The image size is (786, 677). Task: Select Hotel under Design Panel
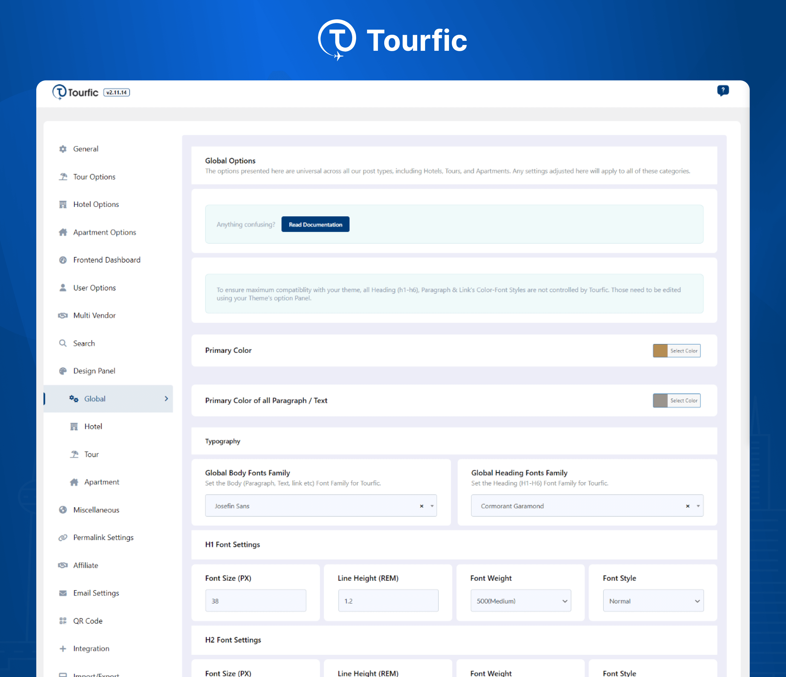pyautogui.click(x=93, y=426)
